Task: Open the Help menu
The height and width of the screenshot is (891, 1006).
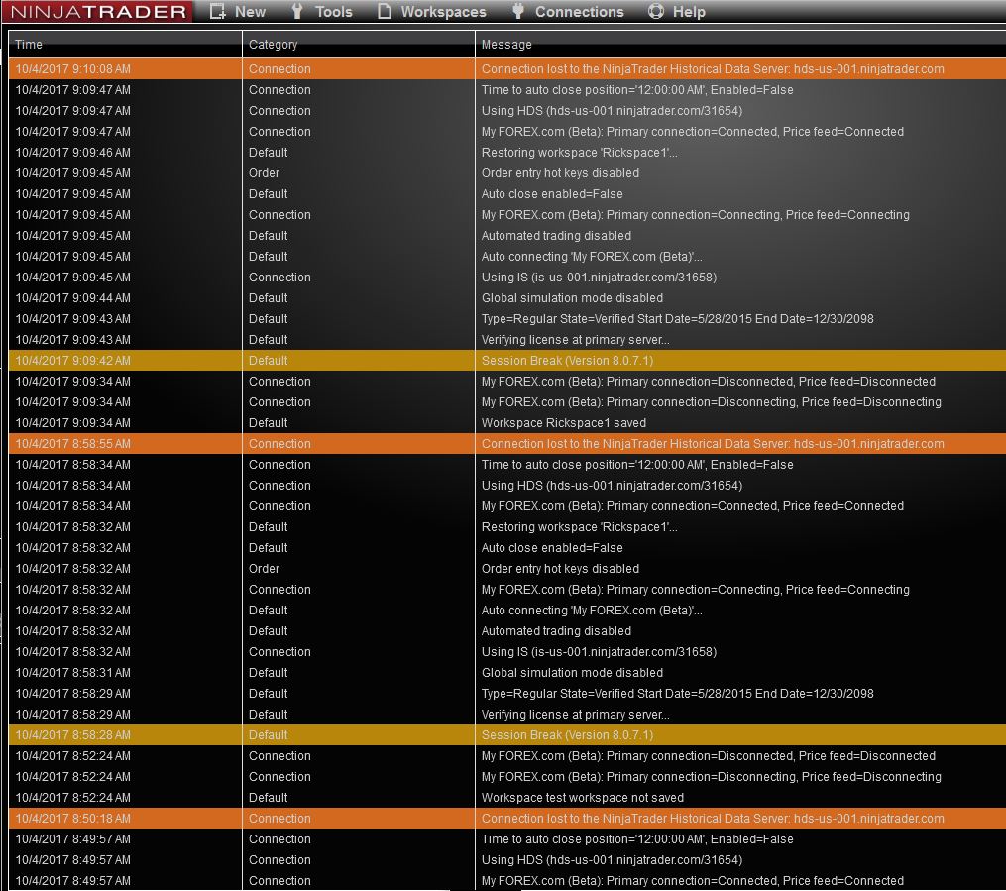Action: click(x=689, y=12)
